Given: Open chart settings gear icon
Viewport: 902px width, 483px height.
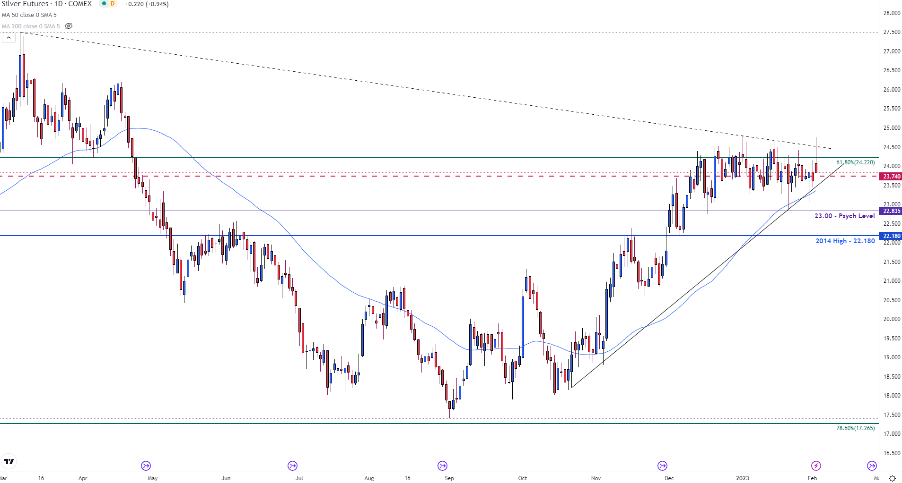Looking at the screenshot, I should (892, 478).
